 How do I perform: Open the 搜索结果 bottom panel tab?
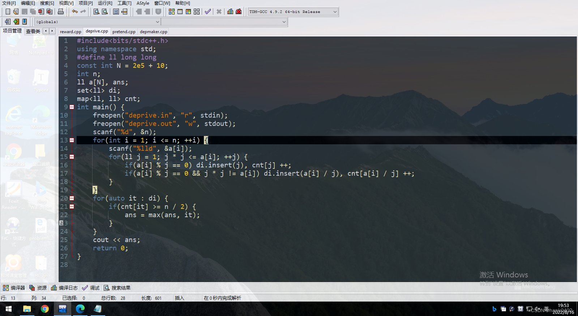[x=117, y=288]
